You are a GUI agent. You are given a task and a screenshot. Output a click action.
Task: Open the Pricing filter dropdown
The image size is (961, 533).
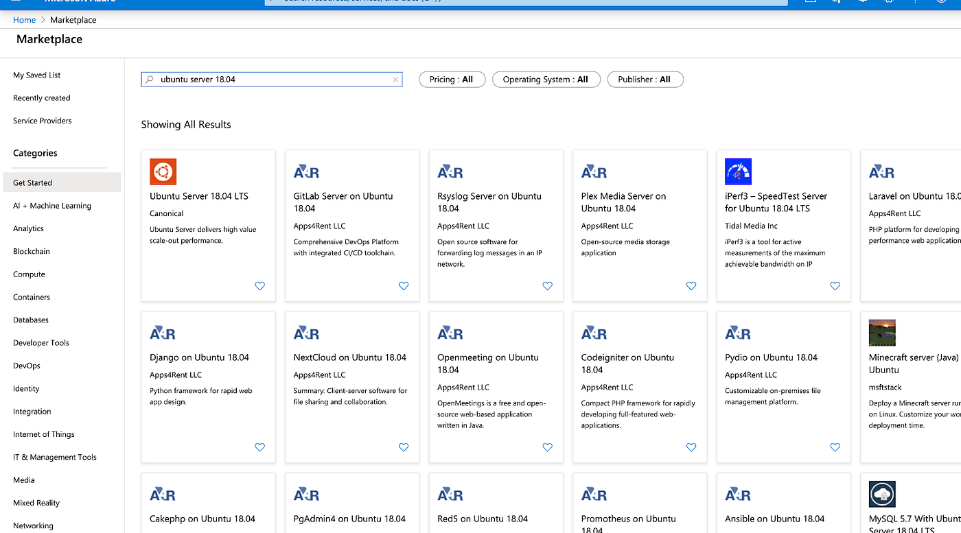click(452, 80)
